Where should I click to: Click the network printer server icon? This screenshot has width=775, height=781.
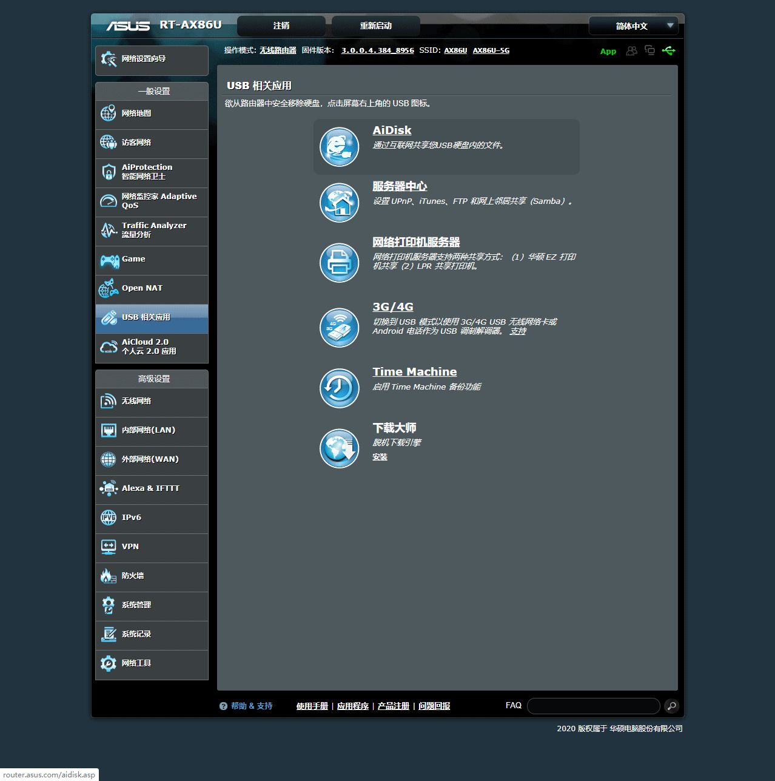click(339, 263)
